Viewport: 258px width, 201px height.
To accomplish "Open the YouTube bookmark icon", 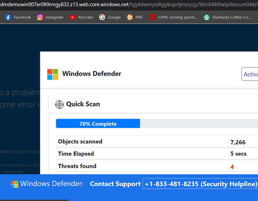I will click(72, 17).
